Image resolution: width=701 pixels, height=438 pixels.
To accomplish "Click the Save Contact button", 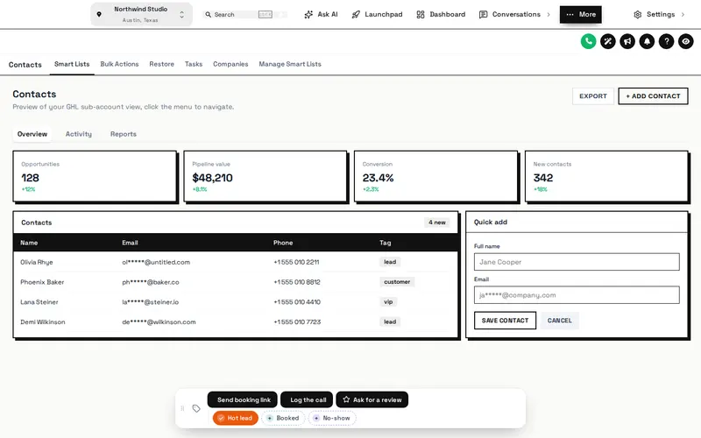I will pos(506,321).
